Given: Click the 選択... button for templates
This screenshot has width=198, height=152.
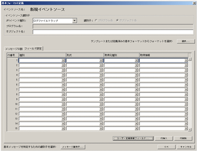Looking at the screenshot, I should [x=186, y=41].
